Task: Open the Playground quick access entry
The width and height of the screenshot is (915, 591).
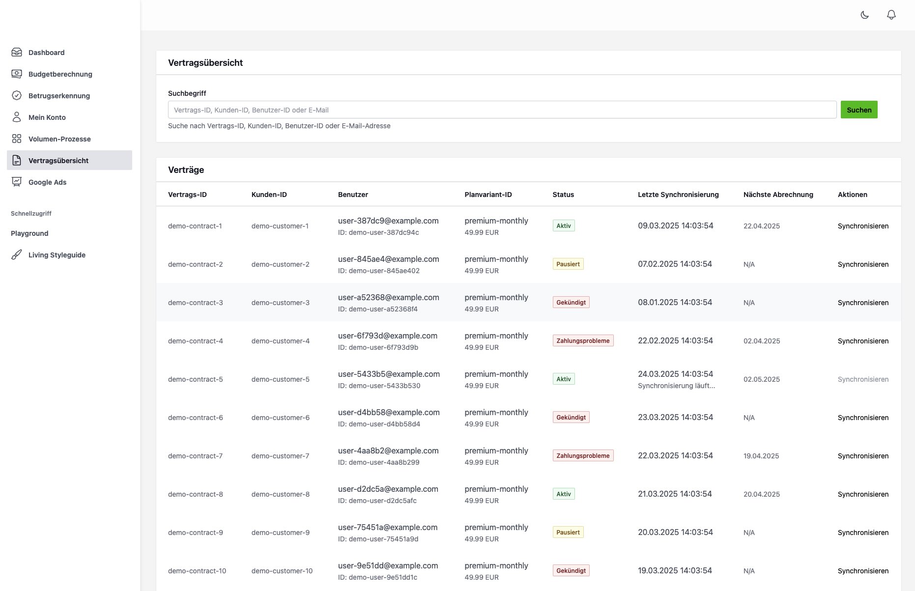Action: click(29, 233)
